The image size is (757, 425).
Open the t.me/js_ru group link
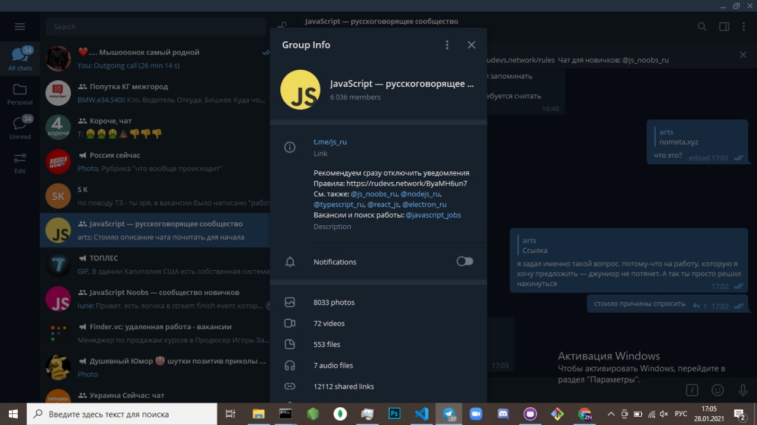(330, 142)
